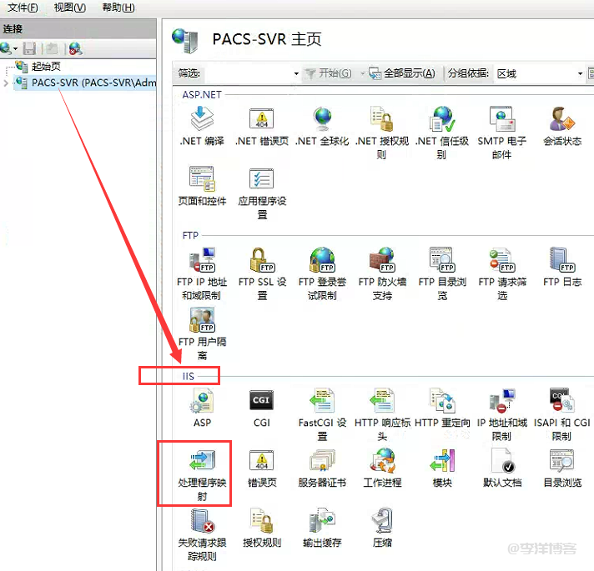Open the FTP SSL 设置 icon

coord(261,261)
